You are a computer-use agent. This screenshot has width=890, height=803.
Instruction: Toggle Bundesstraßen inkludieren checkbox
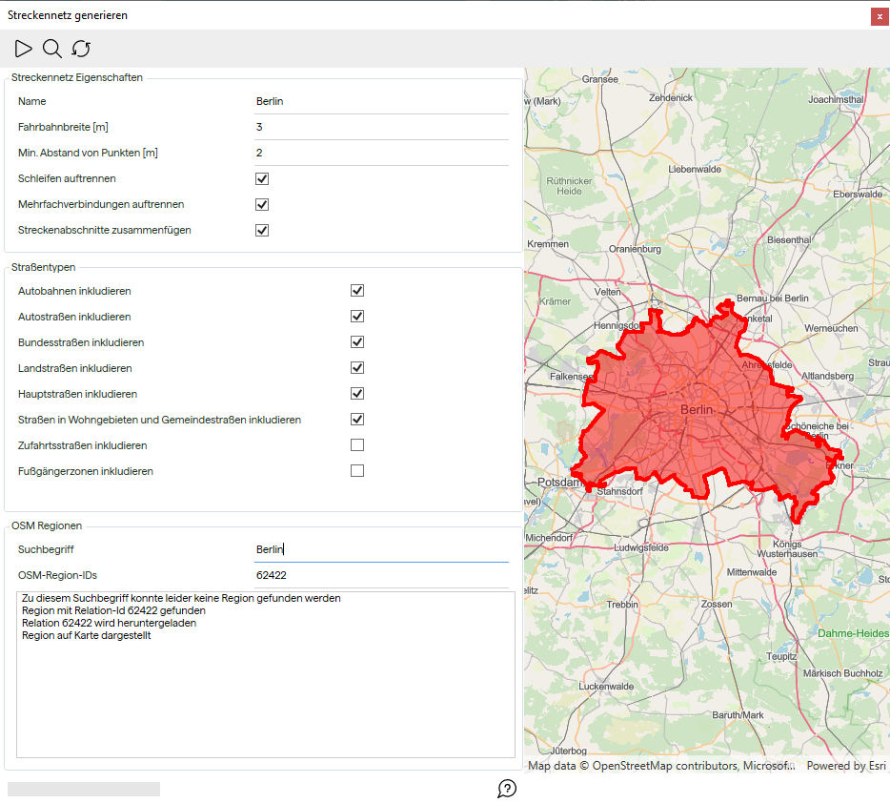357,342
